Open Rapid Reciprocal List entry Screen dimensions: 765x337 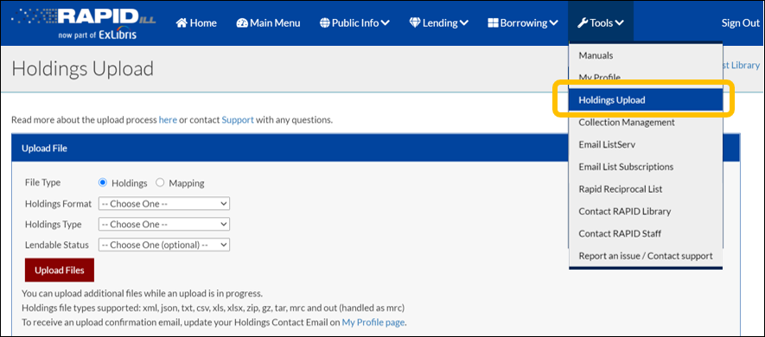pyautogui.click(x=646, y=188)
